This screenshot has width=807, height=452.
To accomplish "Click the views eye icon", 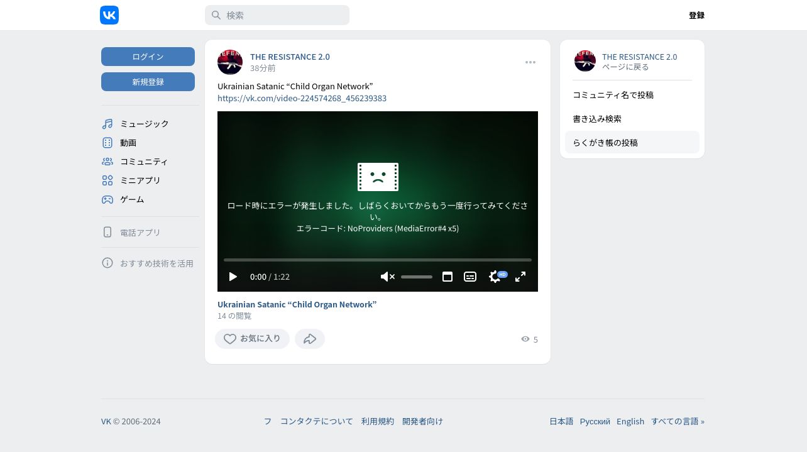I will pyautogui.click(x=525, y=339).
